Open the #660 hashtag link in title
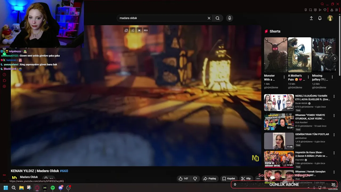This screenshot has width=341, height=192. pyautogui.click(x=64, y=171)
